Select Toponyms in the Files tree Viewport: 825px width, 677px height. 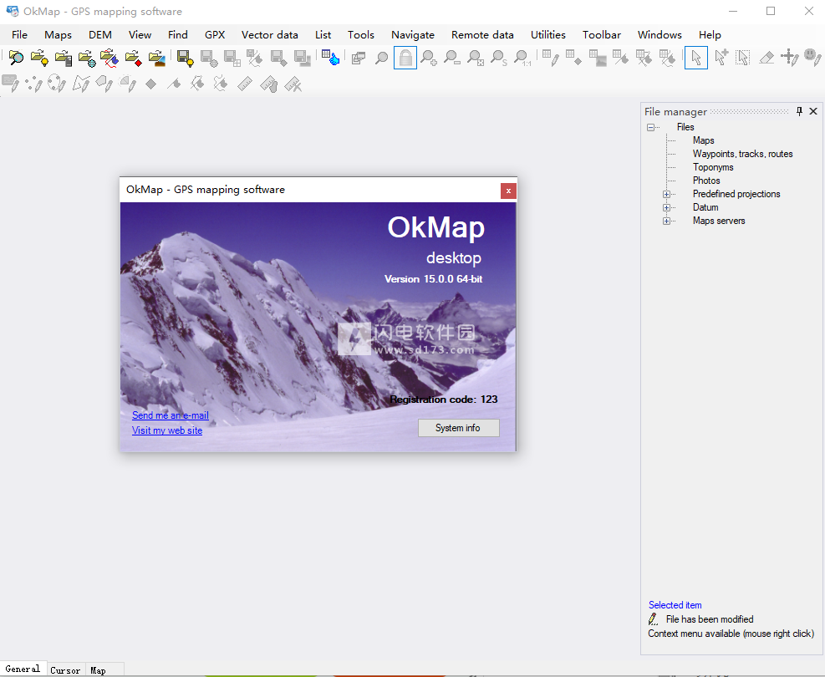[x=713, y=167]
